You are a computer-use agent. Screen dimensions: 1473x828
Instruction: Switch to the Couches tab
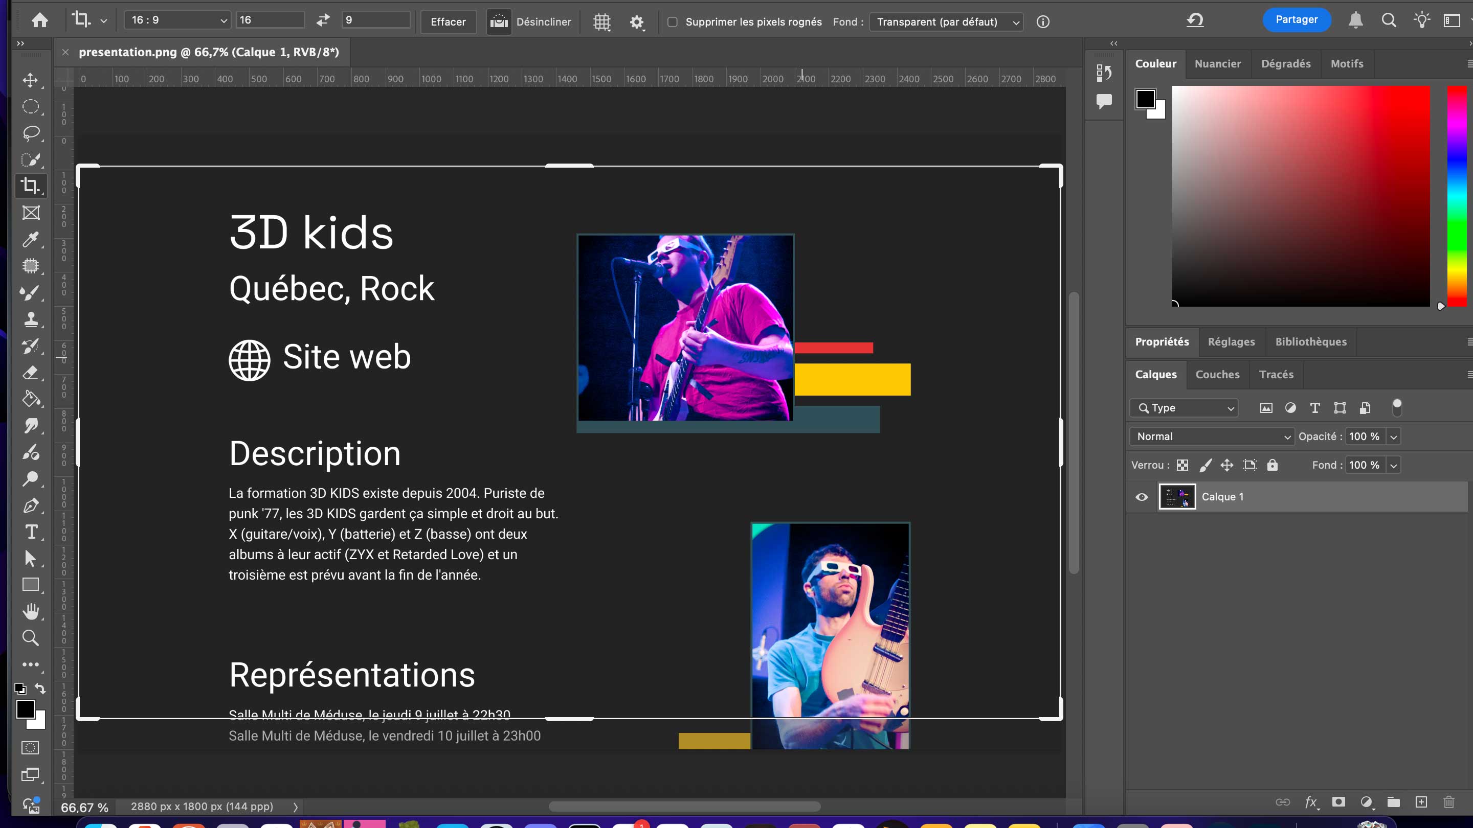click(x=1217, y=374)
